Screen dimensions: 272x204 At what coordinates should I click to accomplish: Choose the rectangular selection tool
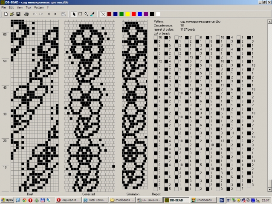coord(80,14)
